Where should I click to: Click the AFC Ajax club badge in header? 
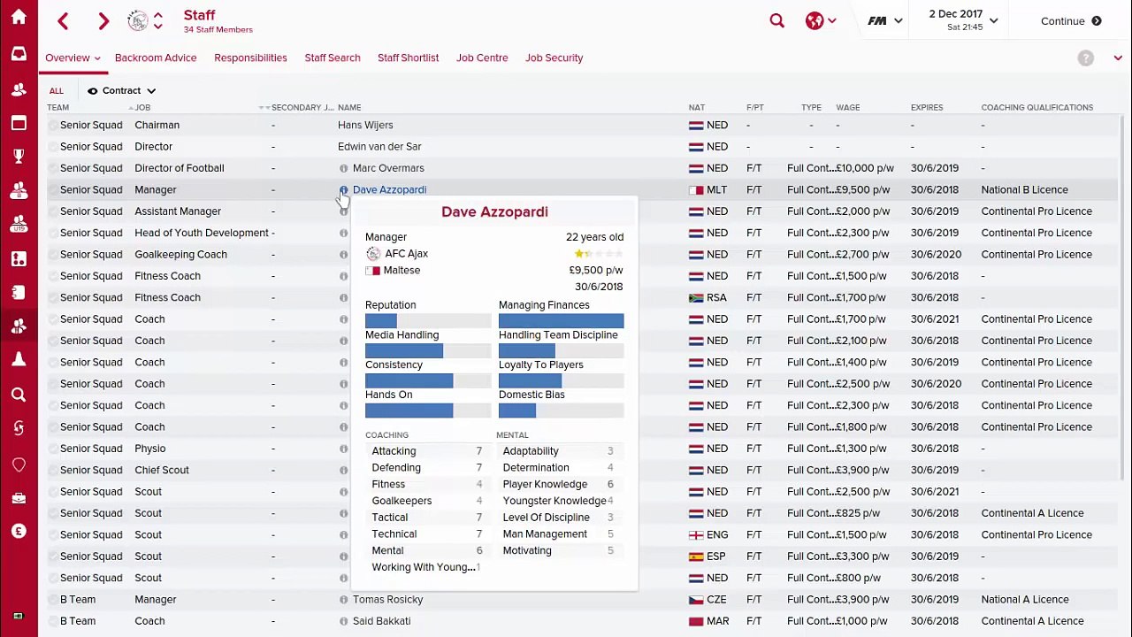coord(138,20)
